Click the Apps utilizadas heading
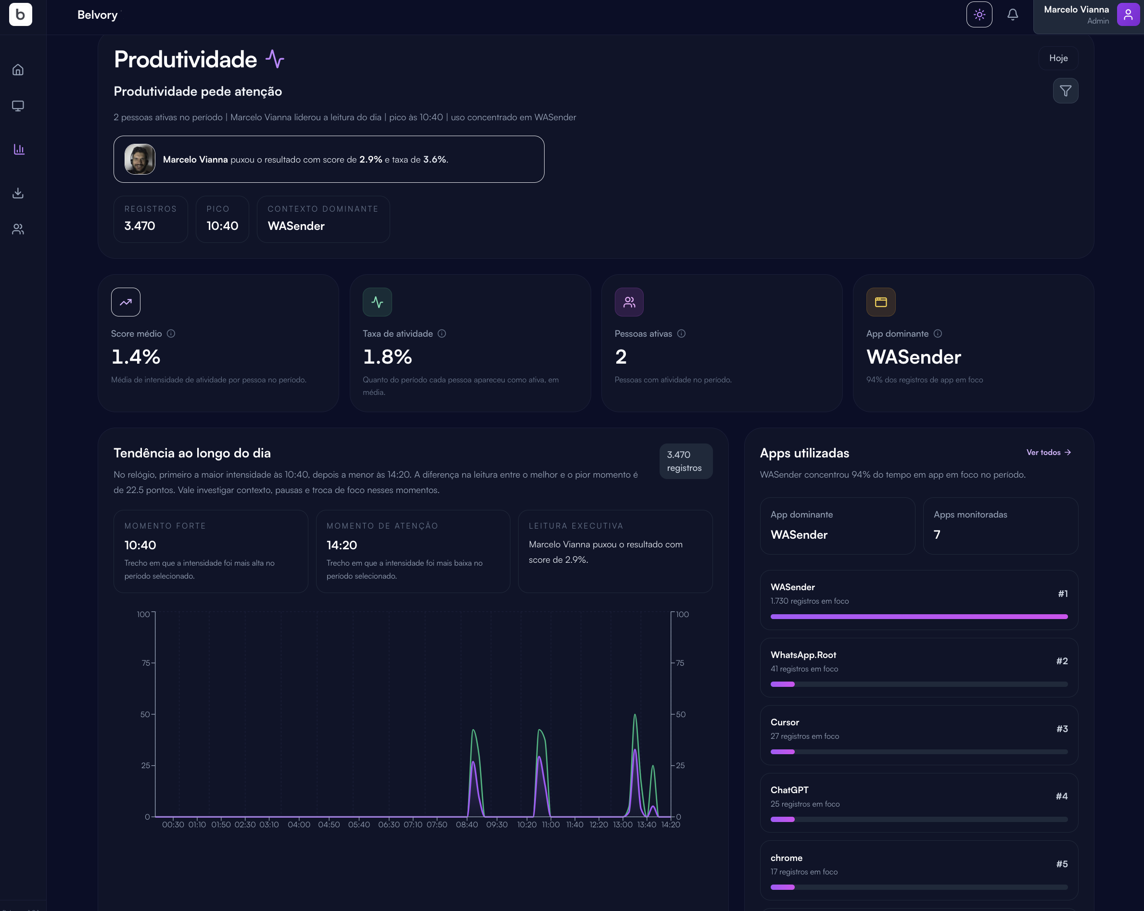The width and height of the screenshot is (1144, 911). 804,453
